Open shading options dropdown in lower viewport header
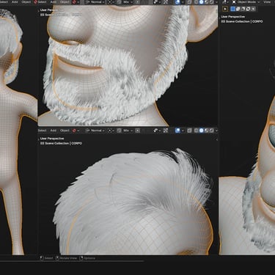This screenshot has width=275, height=275. [x=216, y=131]
